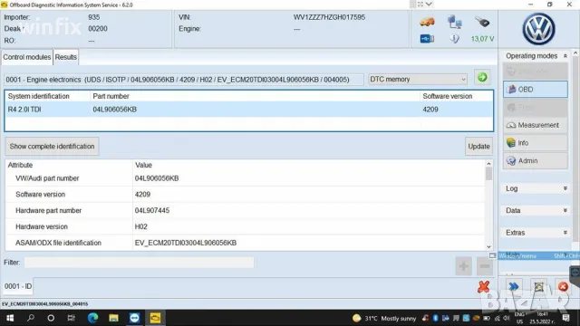Viewport: 580px width, 326px height.
Task: Click the orange vehicle status icon
Action: click(427, 22)
